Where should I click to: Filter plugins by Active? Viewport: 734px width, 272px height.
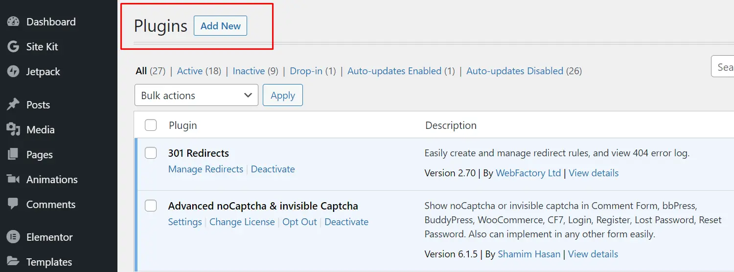[190, 71]
